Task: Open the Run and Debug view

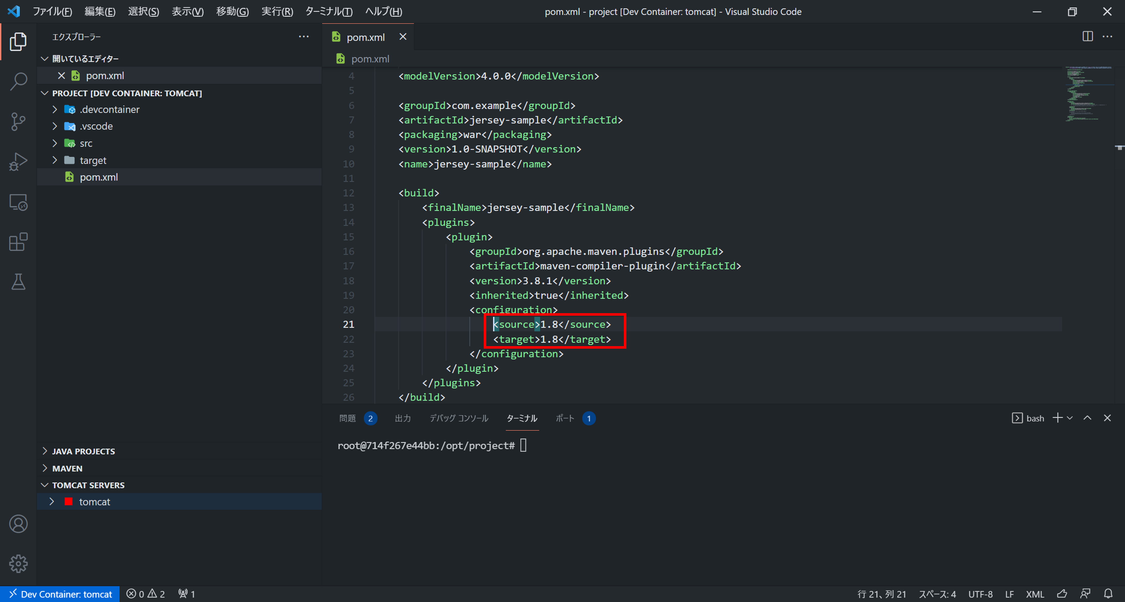Action: 18,162
